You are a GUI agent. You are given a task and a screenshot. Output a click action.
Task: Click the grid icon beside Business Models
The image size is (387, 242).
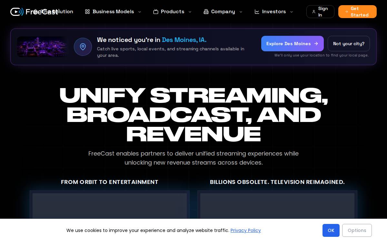click(87, 12)
